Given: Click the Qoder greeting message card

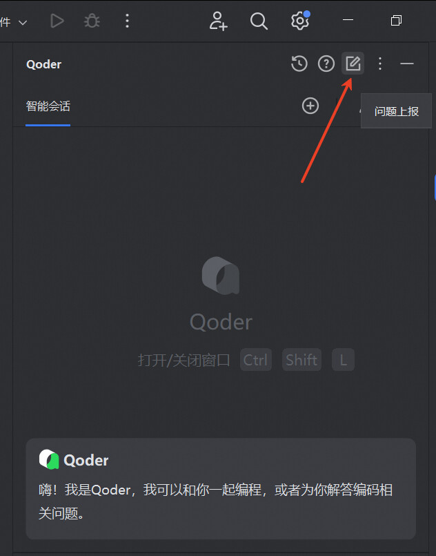Looking at the screenshot, I should [221, 488].
